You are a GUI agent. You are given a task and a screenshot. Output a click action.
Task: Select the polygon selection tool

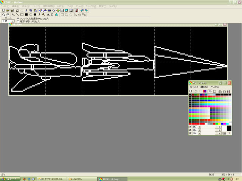(x=75, y=15)
